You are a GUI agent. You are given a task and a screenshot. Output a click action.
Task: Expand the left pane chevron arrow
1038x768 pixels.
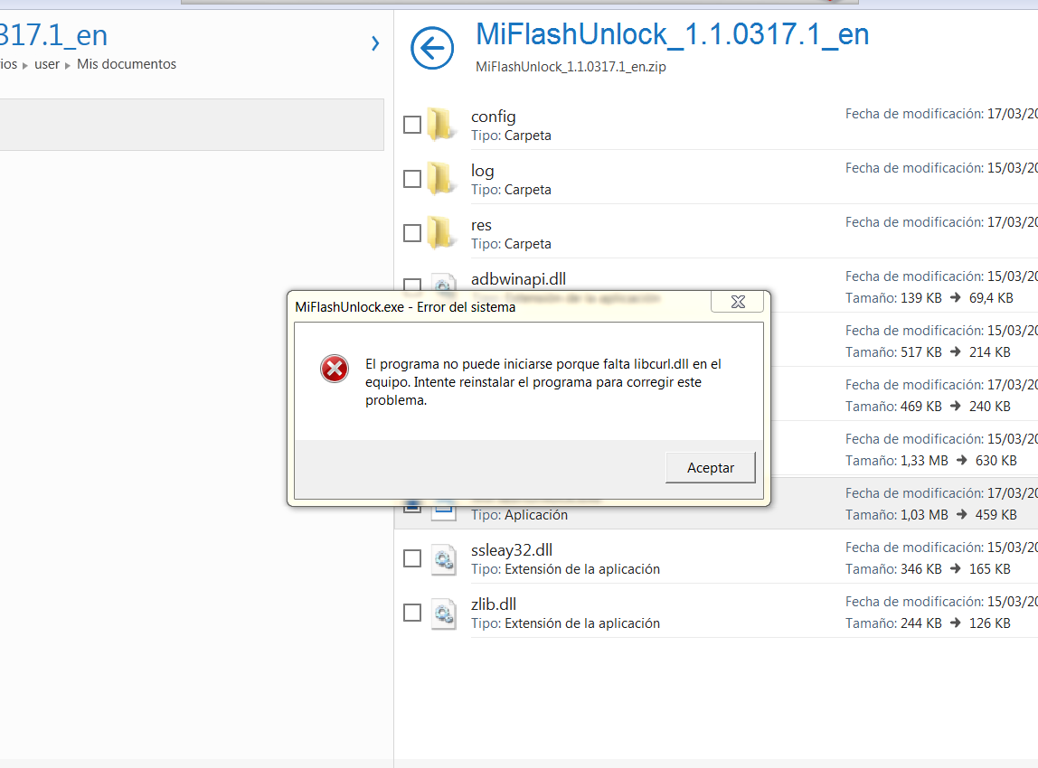(x=375, y=43)
